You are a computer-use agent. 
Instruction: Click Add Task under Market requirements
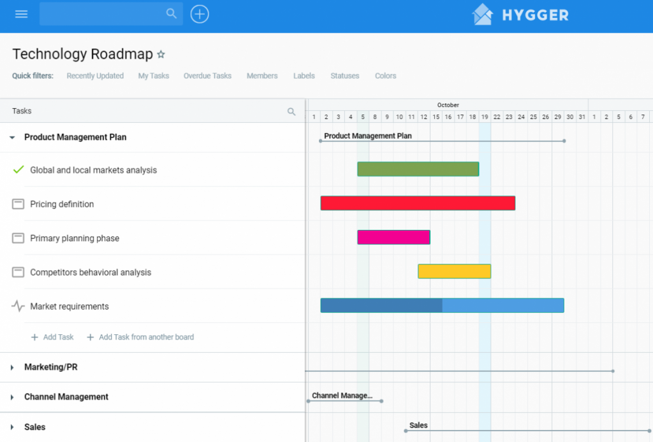(52, 337)
